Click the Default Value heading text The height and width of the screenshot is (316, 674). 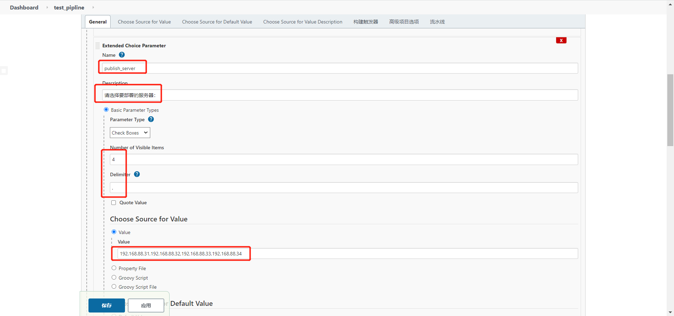pos(192,303)
